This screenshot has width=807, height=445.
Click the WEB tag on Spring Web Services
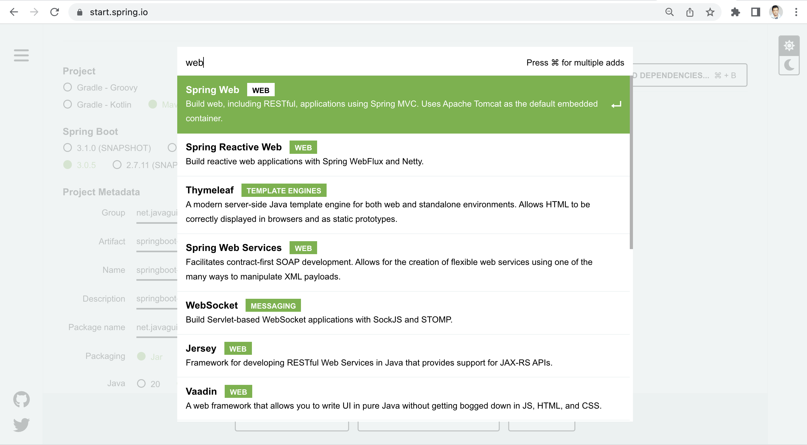[x=303, y=248]
